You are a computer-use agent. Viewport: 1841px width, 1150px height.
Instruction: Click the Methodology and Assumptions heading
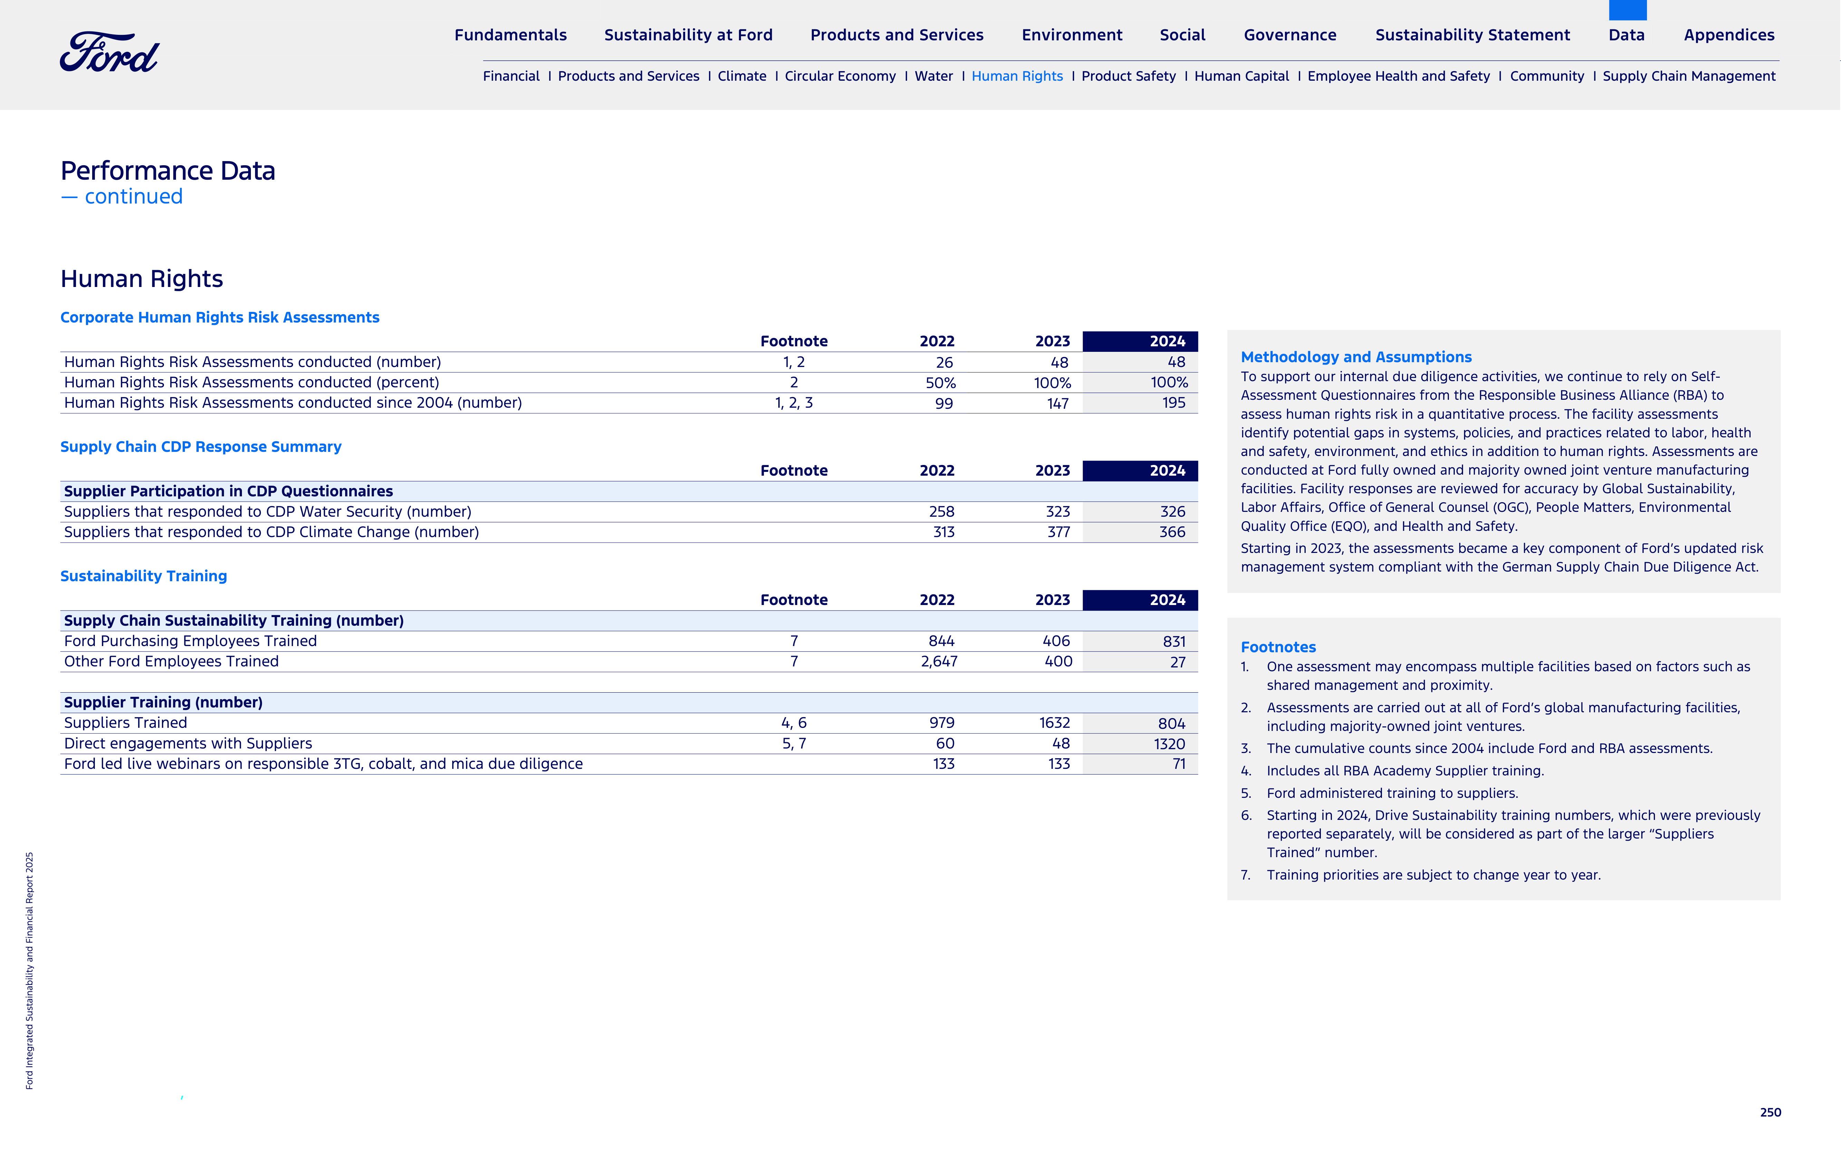point(1355,357)
